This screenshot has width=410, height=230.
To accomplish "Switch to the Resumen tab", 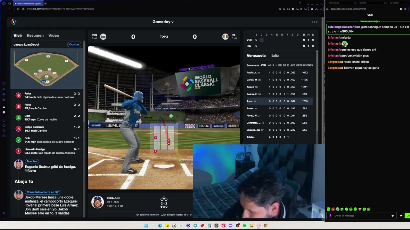I will click(35, 35).
